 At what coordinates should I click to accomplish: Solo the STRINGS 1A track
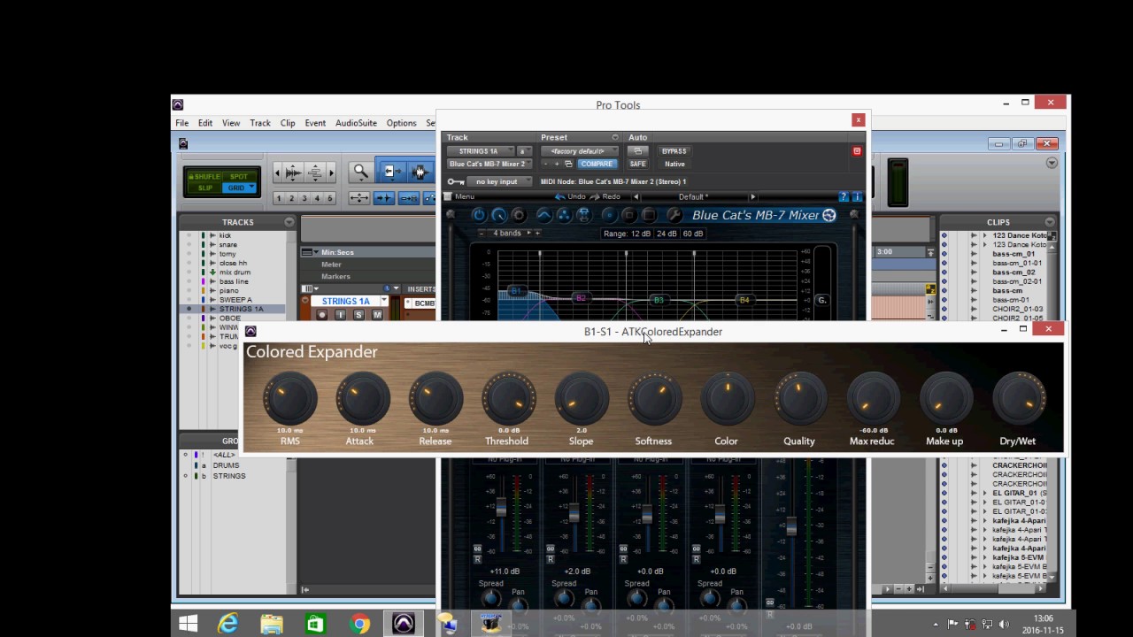358,315
